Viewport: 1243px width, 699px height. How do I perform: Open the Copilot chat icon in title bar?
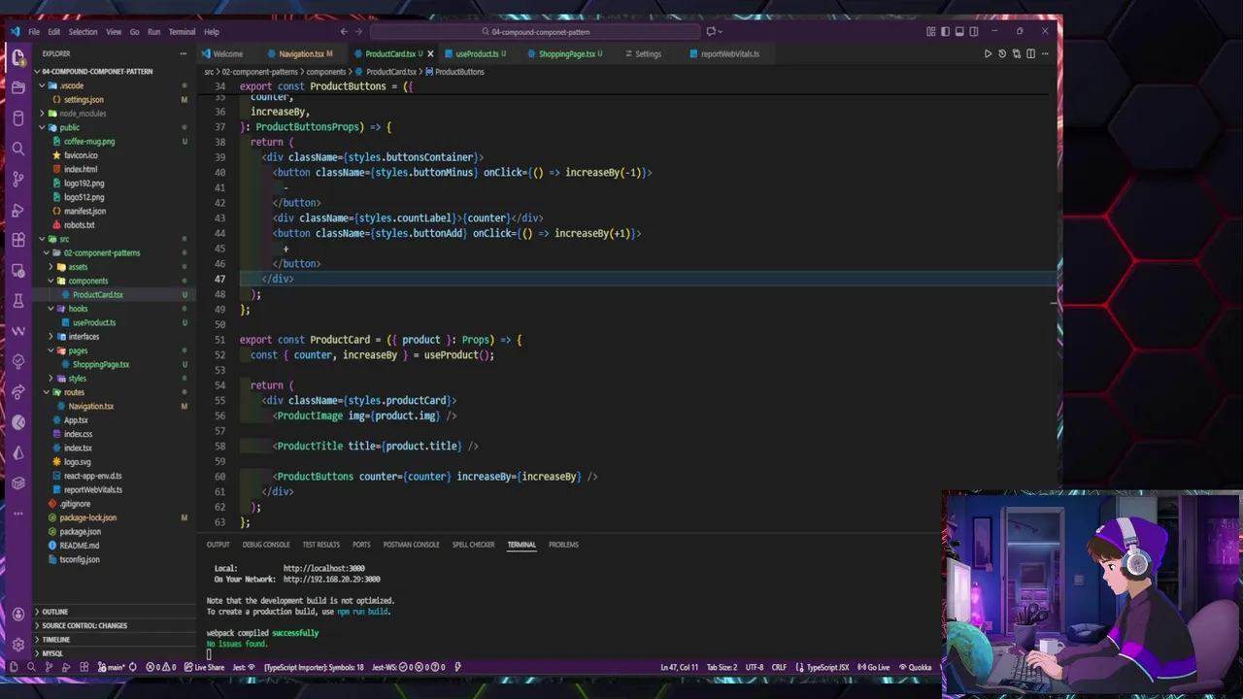click(x=711, y=32)
